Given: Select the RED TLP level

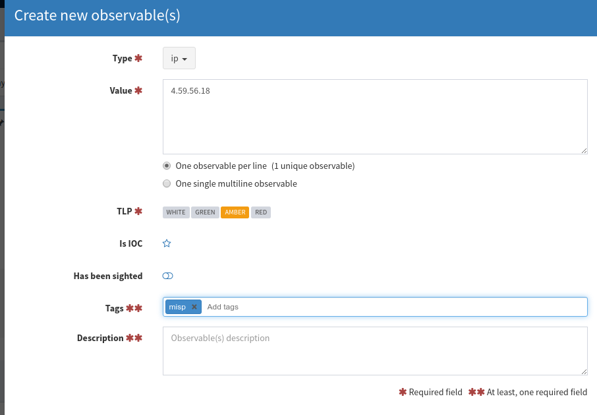Looking at the screenshot, I should (x=260, y=212).
